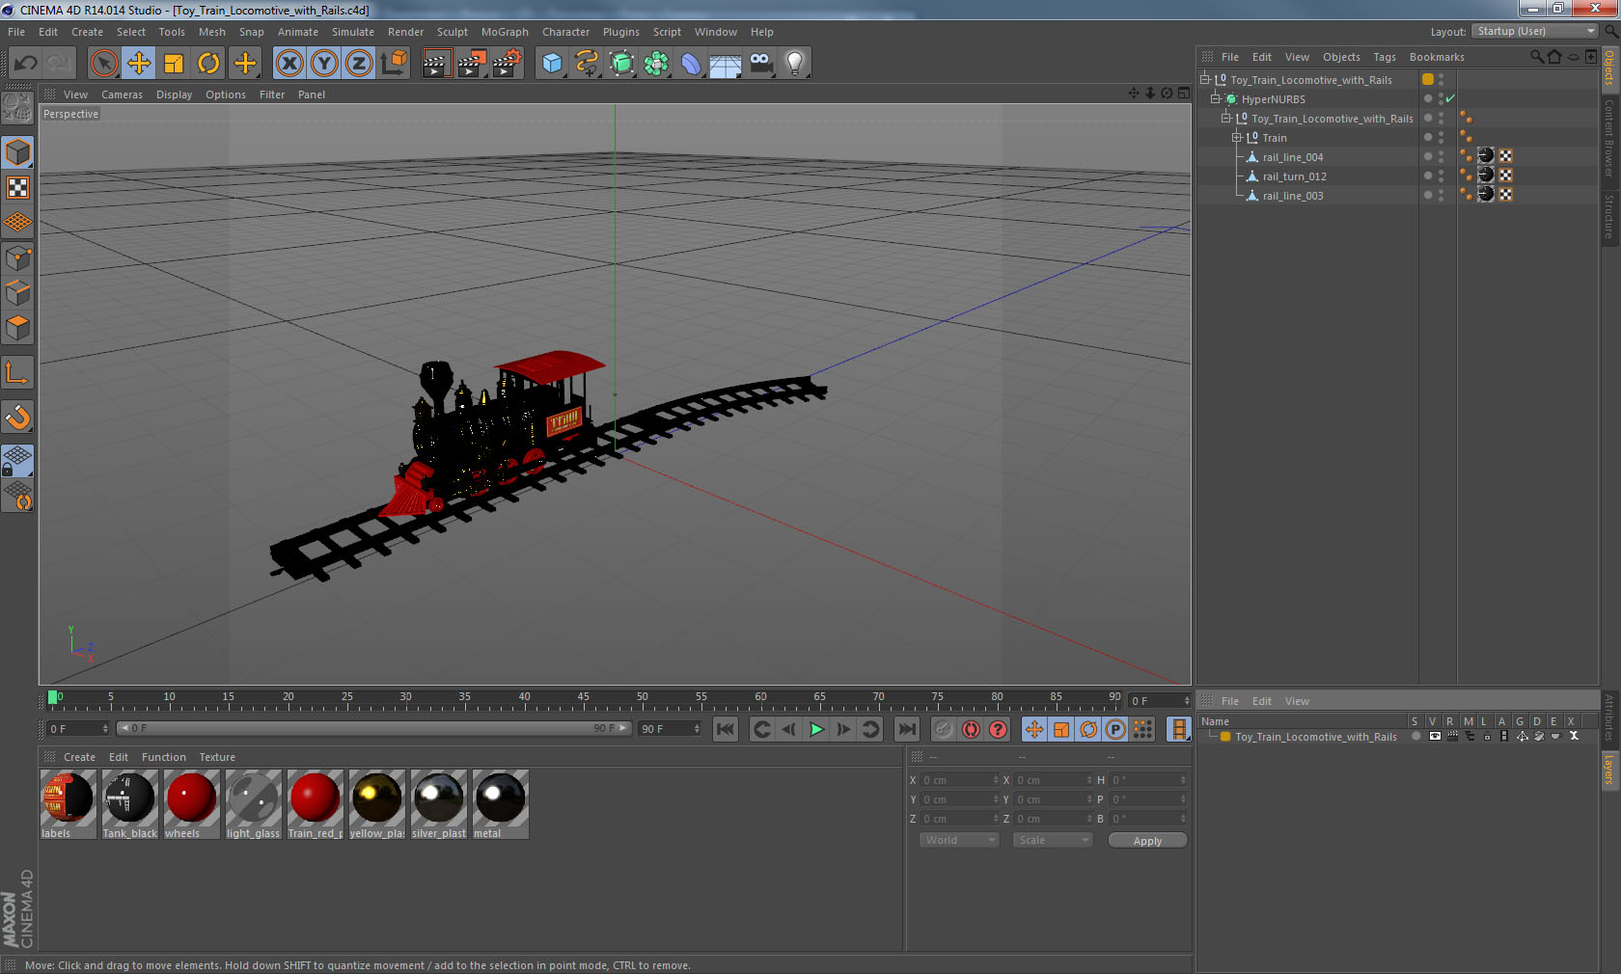This screenshot has height=974, width=1621.
Task: Select the wheels red material
Action: pos(191,803)
